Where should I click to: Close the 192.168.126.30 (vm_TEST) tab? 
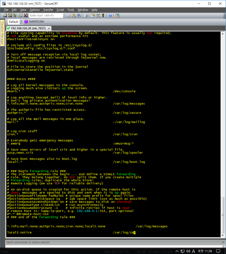49,29
